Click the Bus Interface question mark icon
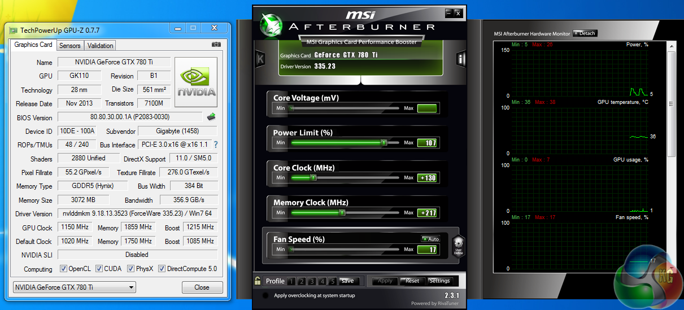 click(216, 145)
